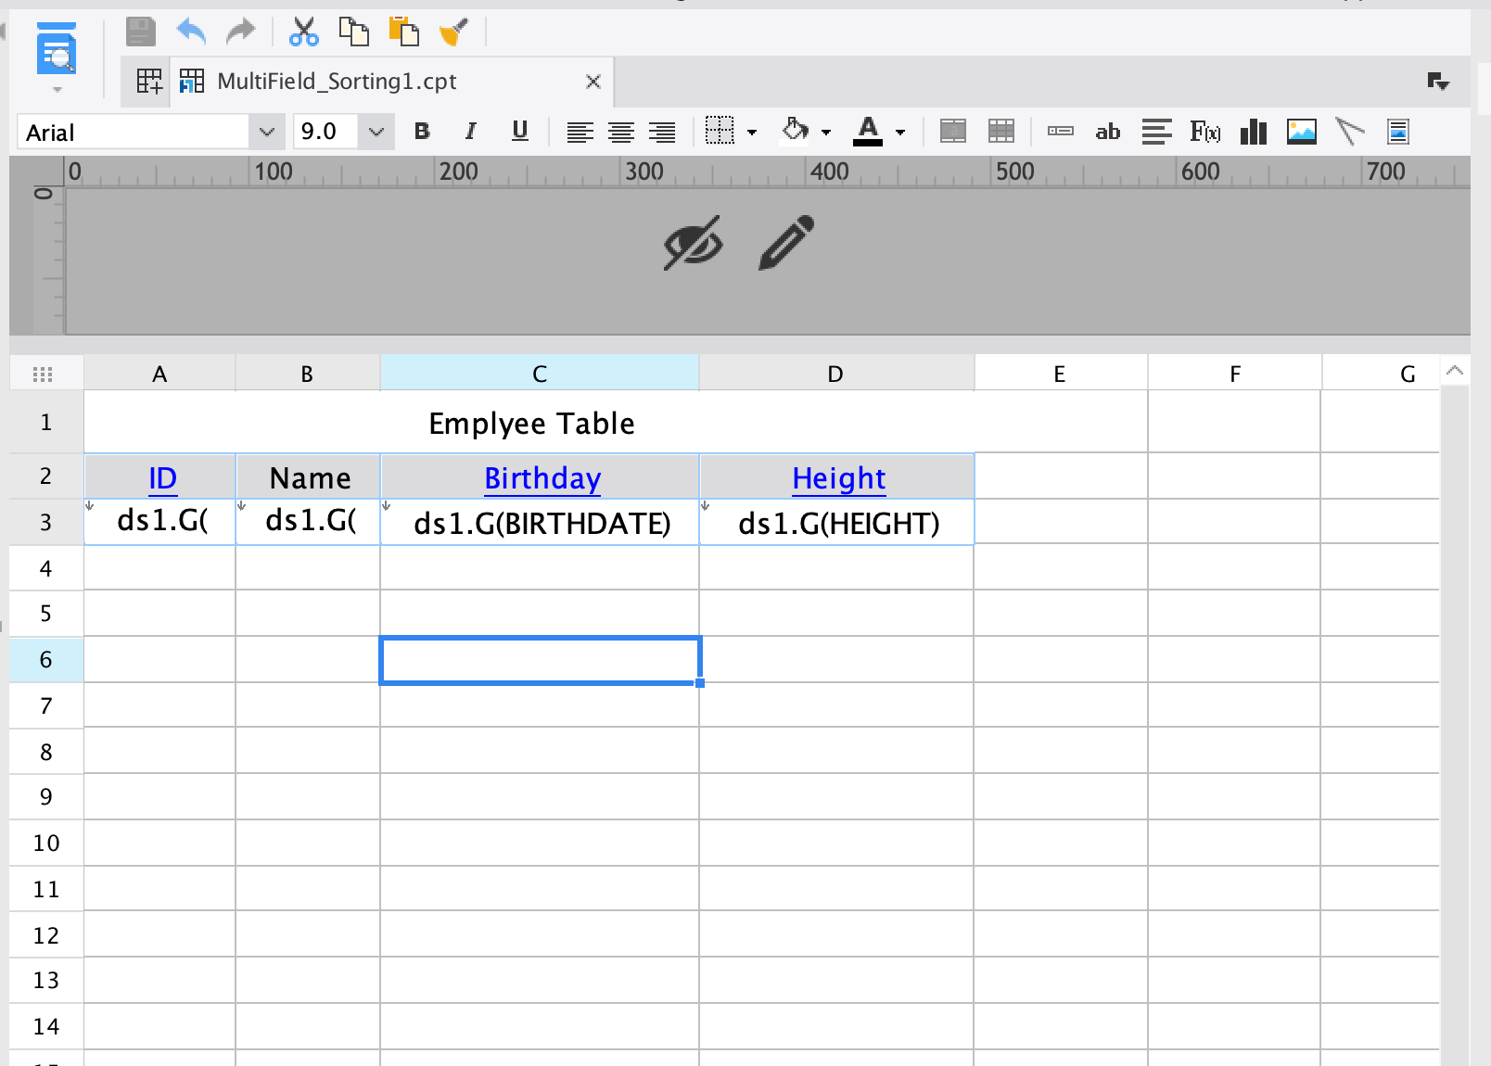Open the ID column hyperlink

(161, 477)
